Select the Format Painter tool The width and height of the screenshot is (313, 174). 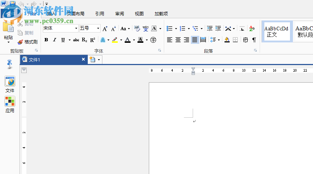27,42
